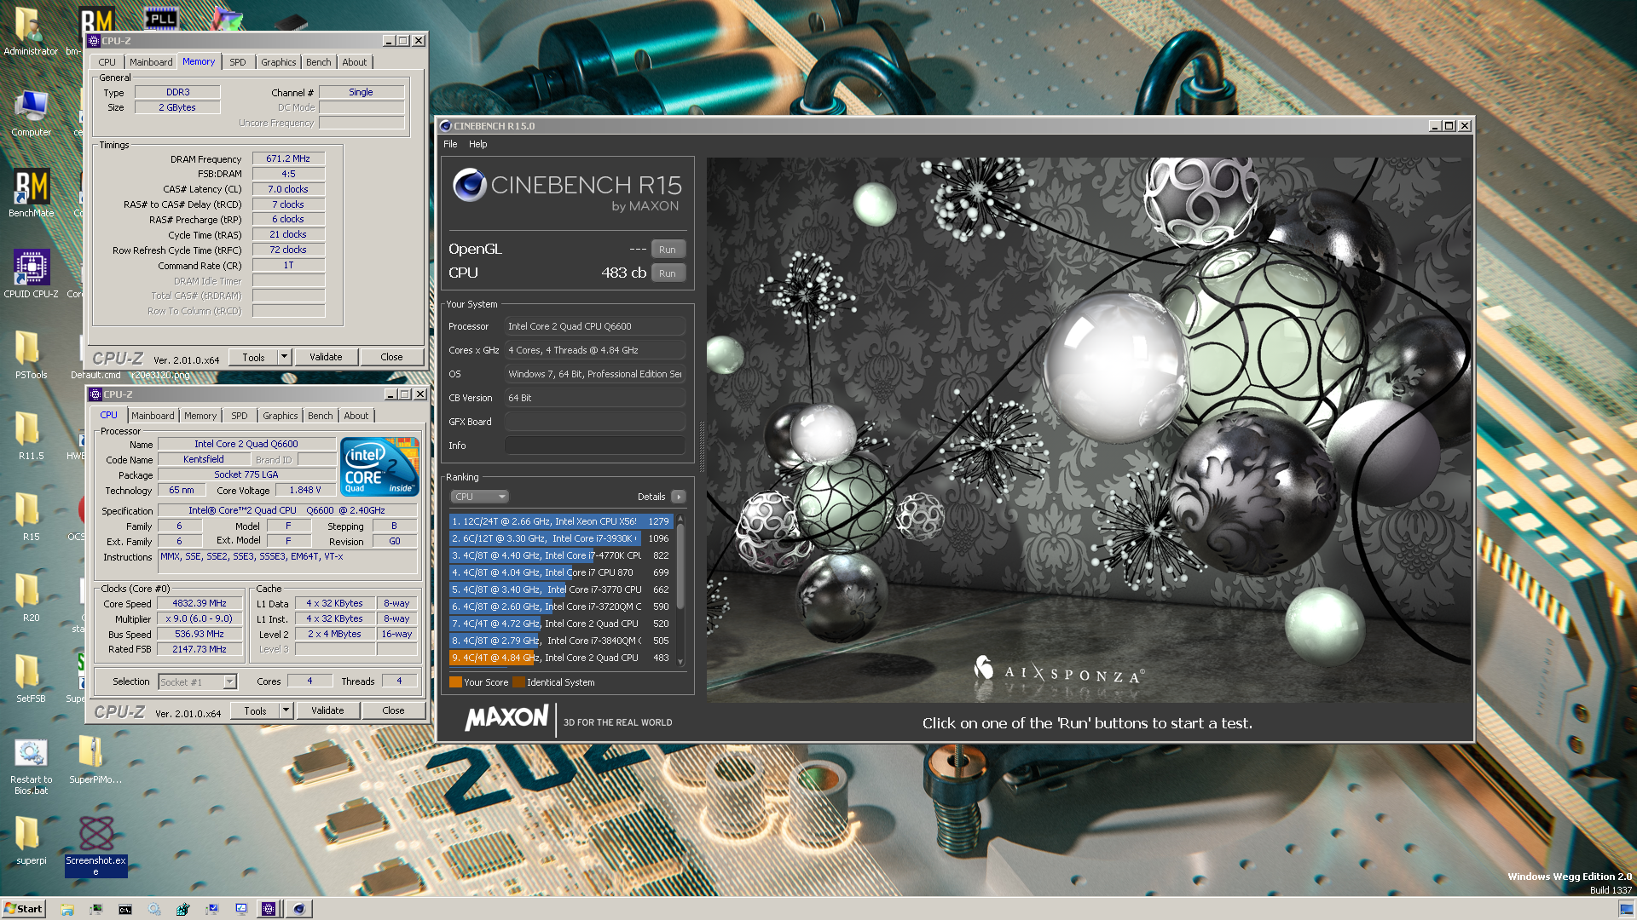Select the Screenshot.exe desktop icon
The width and height of the screenshot is (1637, 920).
point(96,846)
